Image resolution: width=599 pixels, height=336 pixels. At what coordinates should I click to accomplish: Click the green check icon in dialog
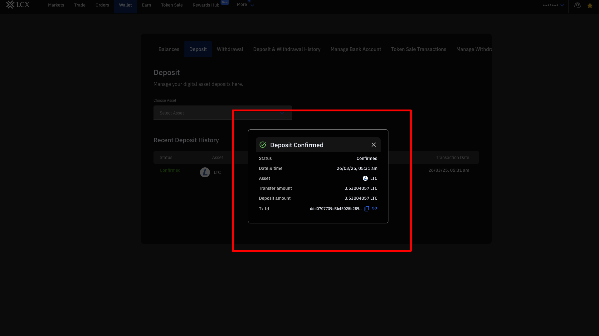point(263,145)
